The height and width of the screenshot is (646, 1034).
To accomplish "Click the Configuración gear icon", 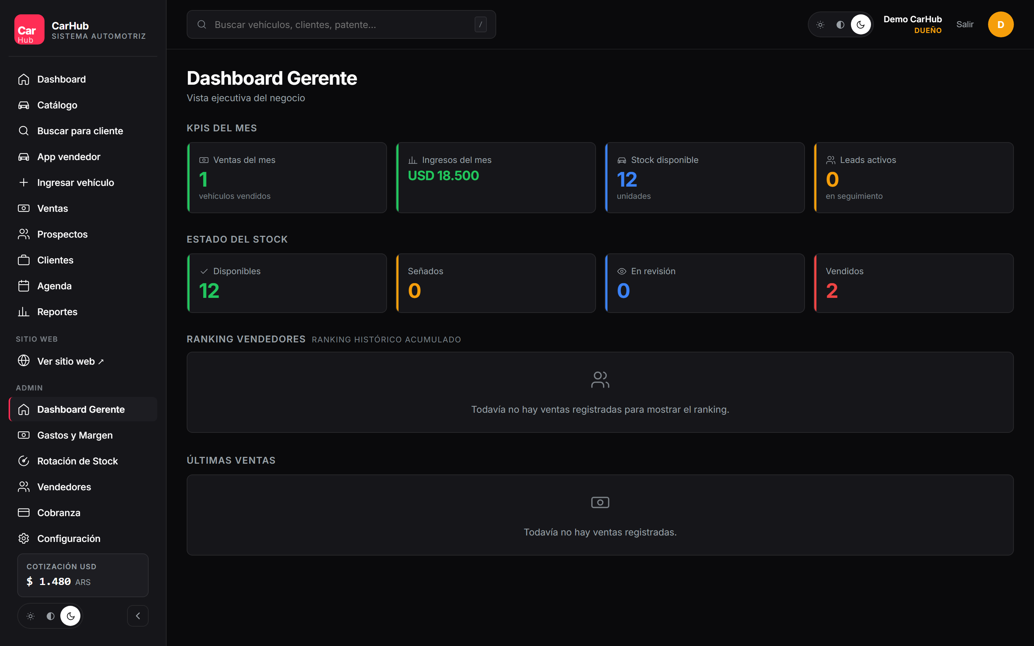I will [23, 538].
